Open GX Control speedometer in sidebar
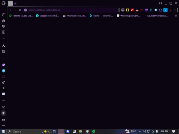This screenshot has height=134, width=179. pos(4,15)
